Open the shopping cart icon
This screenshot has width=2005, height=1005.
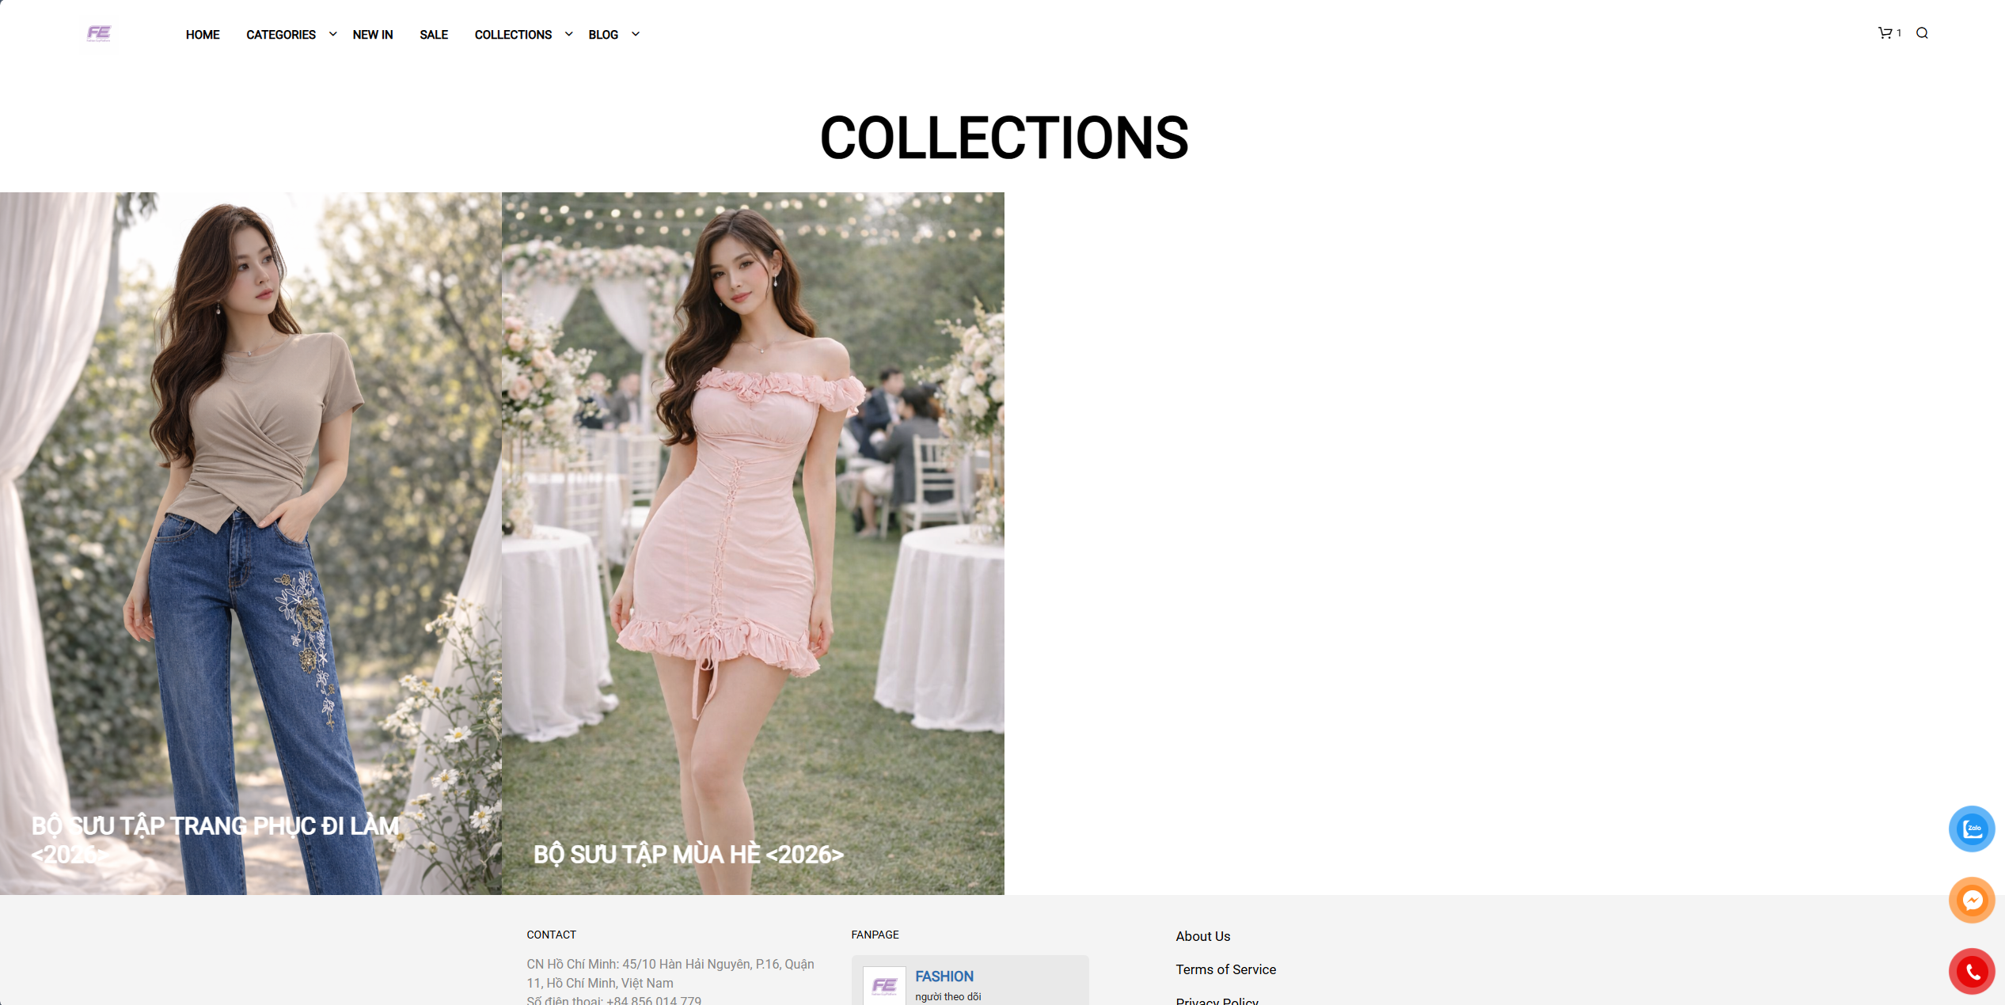pos(1885,33)
